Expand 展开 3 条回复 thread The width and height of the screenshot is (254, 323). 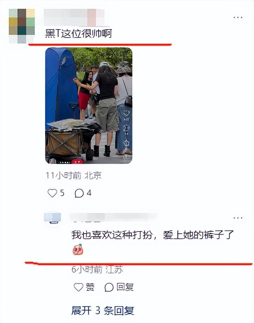click(103, 310)
